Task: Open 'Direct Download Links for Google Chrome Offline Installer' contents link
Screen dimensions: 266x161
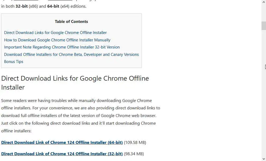Action: tap(55, 33)
